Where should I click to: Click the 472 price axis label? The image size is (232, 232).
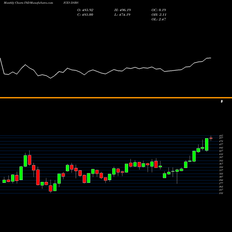pos(221,141)
